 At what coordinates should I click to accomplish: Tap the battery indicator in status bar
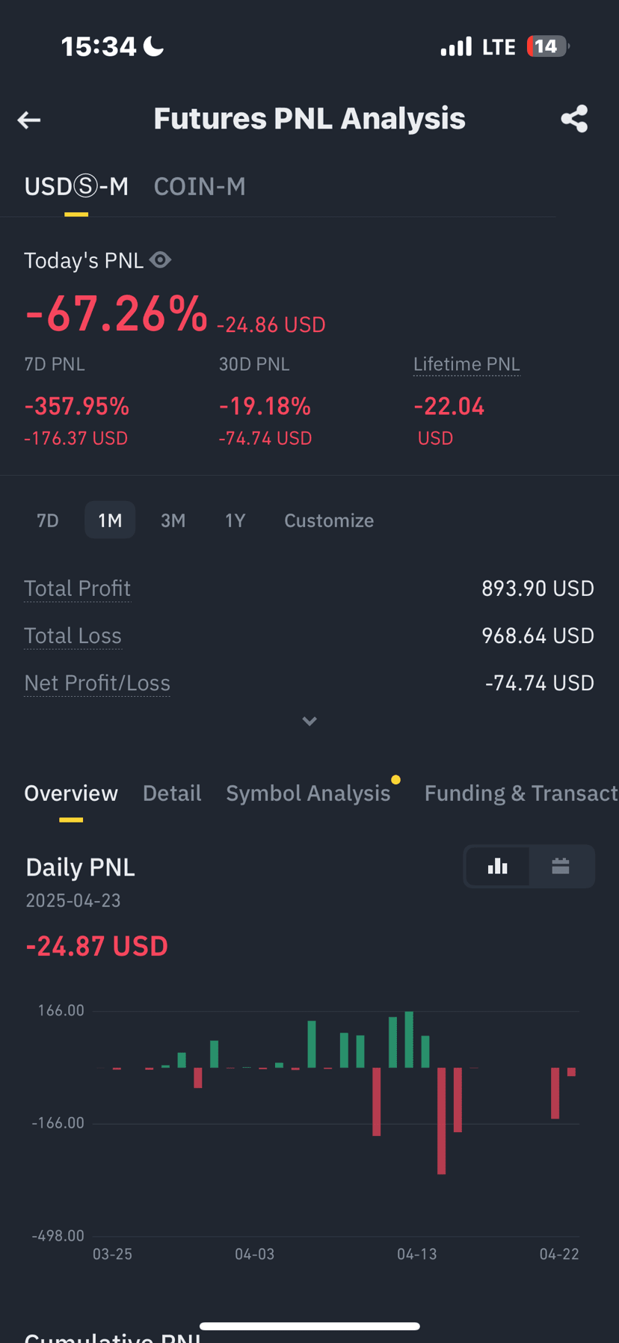pyautogui.click(x=548, y=46)
